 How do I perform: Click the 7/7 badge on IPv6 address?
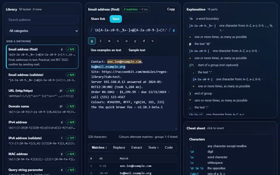(71, 138)
